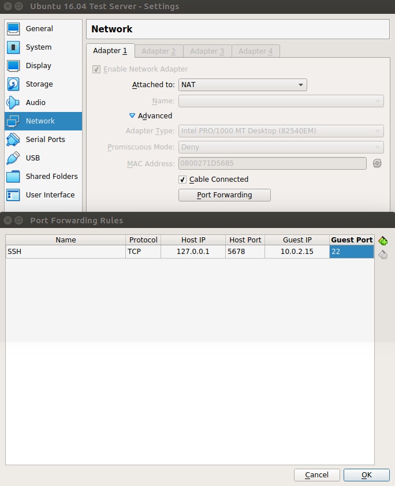Regenerate the MAC address with the refresh icon
395x486 pixels.
[377, 163]
